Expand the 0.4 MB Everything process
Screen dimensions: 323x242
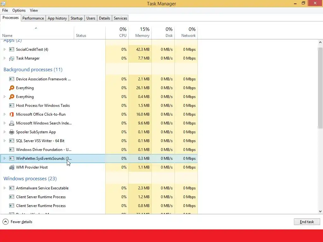pos(4,97)
